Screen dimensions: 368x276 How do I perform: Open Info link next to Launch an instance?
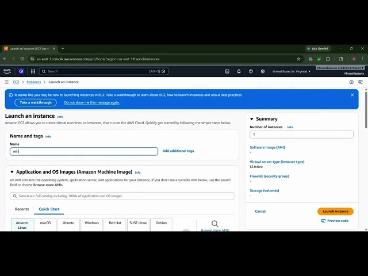60,117
